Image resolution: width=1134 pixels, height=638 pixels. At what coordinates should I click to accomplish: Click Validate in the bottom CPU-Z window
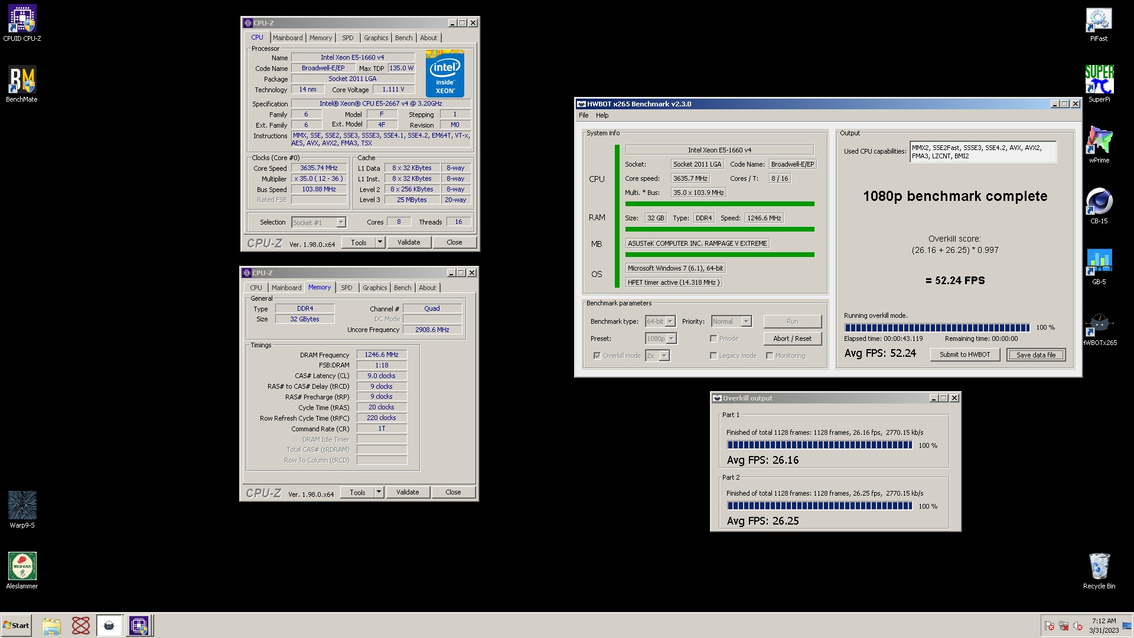pos(408,492)
